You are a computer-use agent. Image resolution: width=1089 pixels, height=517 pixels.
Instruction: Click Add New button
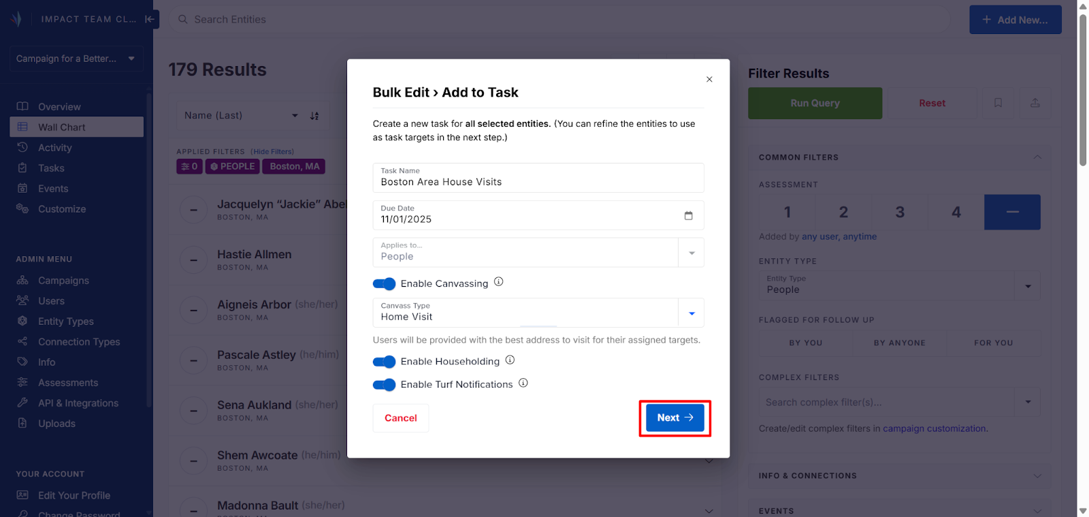pos(1015,20)
